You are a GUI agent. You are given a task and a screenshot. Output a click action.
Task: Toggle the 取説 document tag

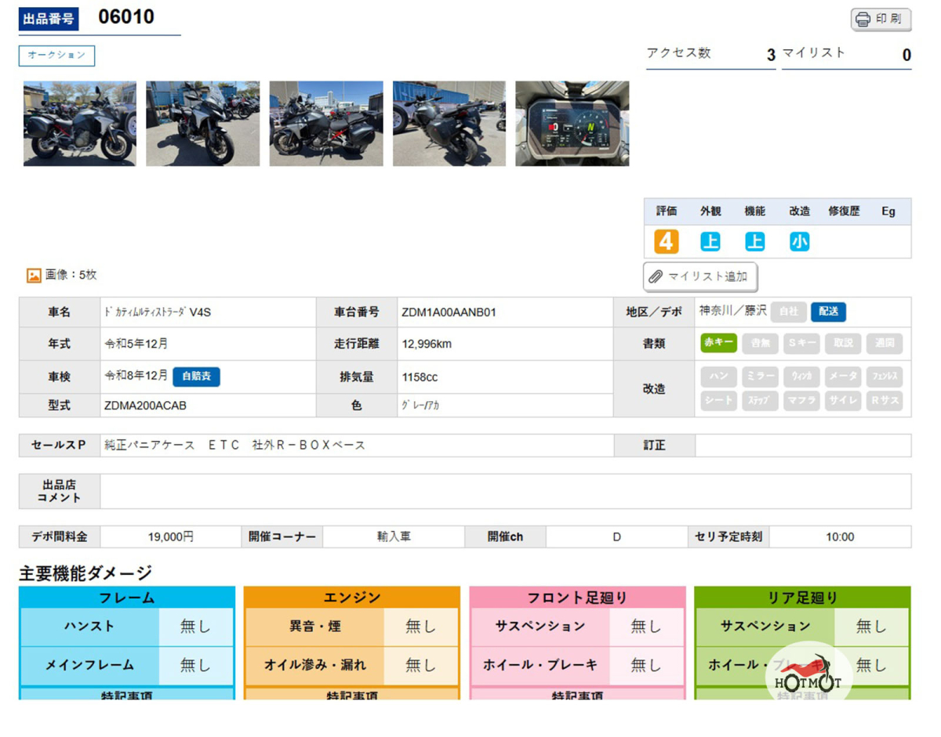843,343
